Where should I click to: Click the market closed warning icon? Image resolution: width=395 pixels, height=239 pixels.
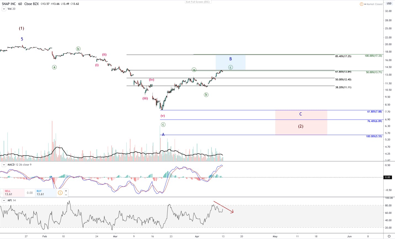tap(361, 4)
